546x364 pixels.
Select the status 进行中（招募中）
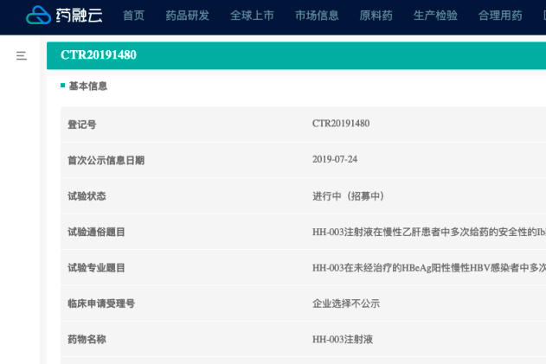coord(349,196)
